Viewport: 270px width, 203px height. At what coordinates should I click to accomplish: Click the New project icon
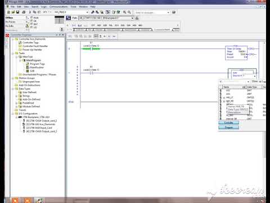pyautogui.click(x=8, y=12)
